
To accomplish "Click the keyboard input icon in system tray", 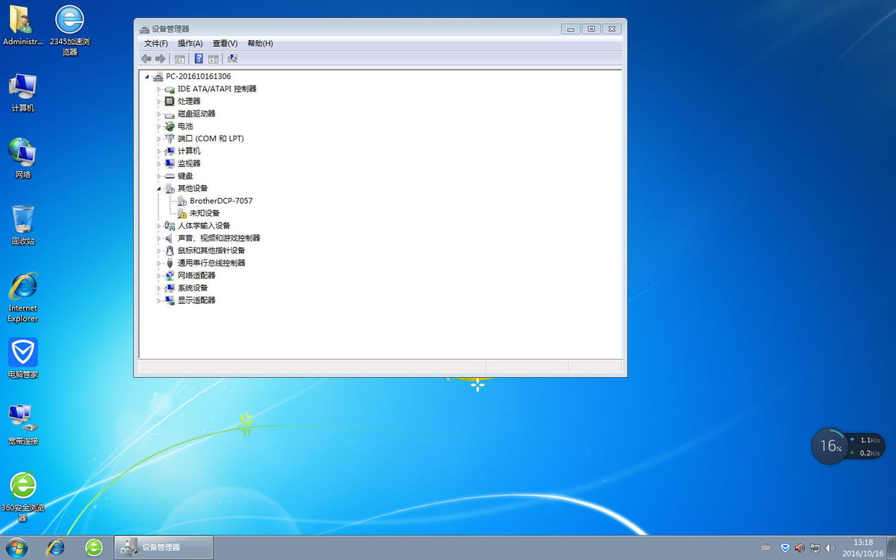I will (x=765, y=548).
